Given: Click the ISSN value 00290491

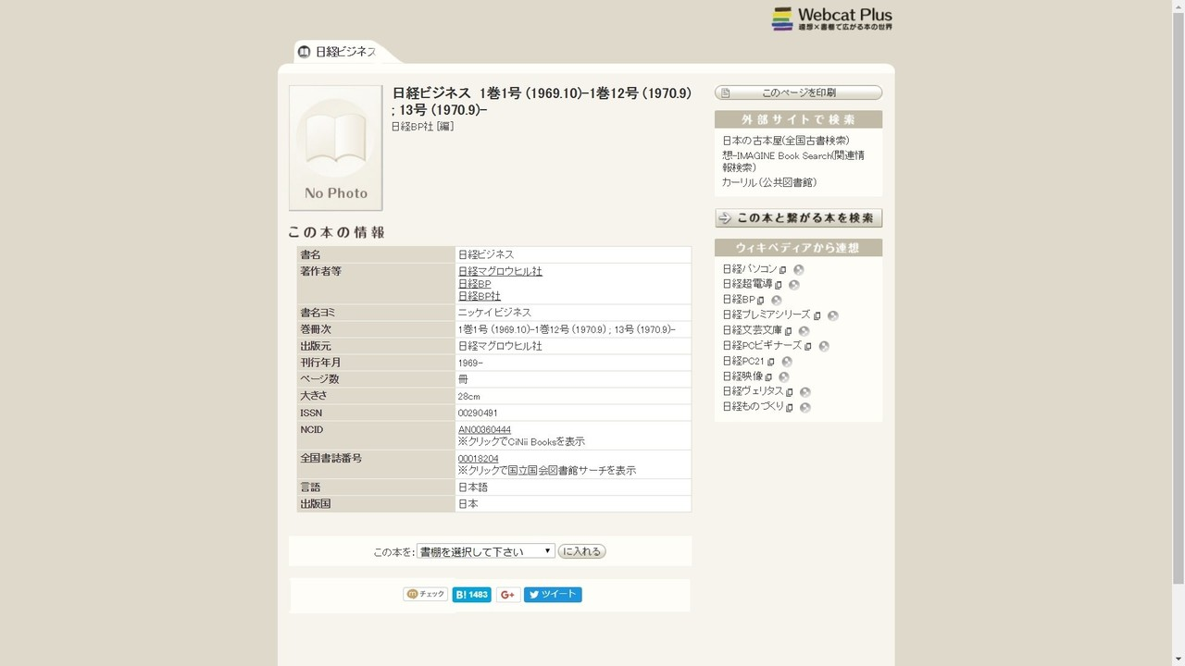Looking at the screenshot, I should coord(478,413).
